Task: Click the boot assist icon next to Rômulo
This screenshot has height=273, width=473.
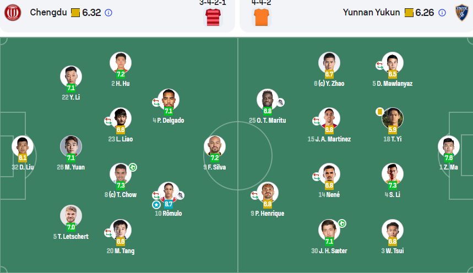Action: coord(181,195)
